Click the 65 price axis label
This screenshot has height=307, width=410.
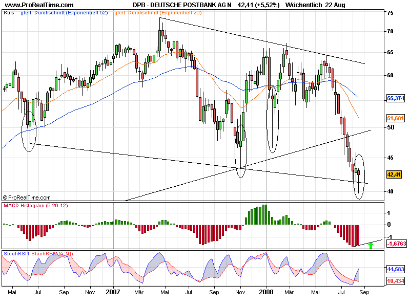390,53
